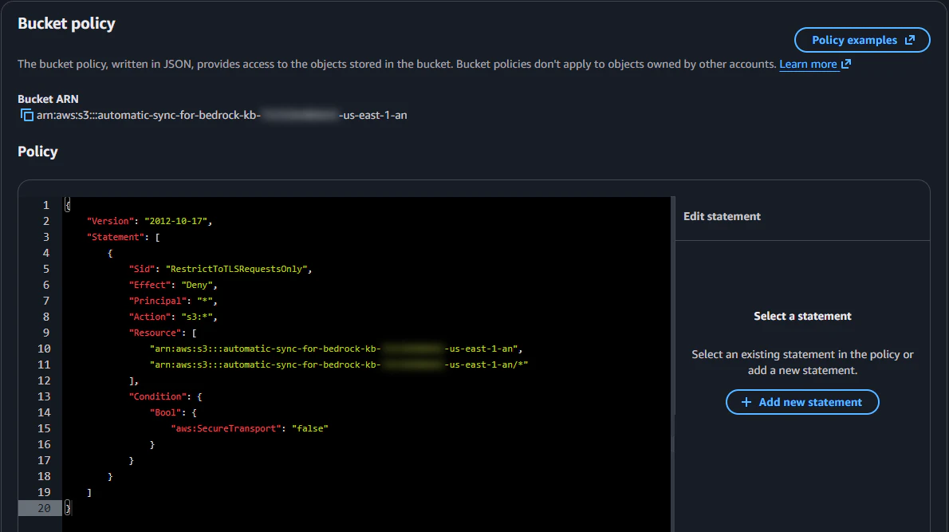Click line number 10 in the gutter
Viewport: 949px width, 532px height.
(44, 349)
